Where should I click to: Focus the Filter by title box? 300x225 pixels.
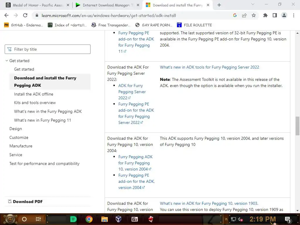pyautogui.click(x=47, y=49)
